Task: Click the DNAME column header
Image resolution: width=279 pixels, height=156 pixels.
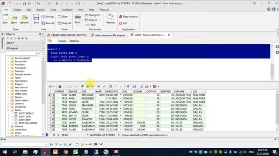Action: pyautogui.click(x=183, y=91)
